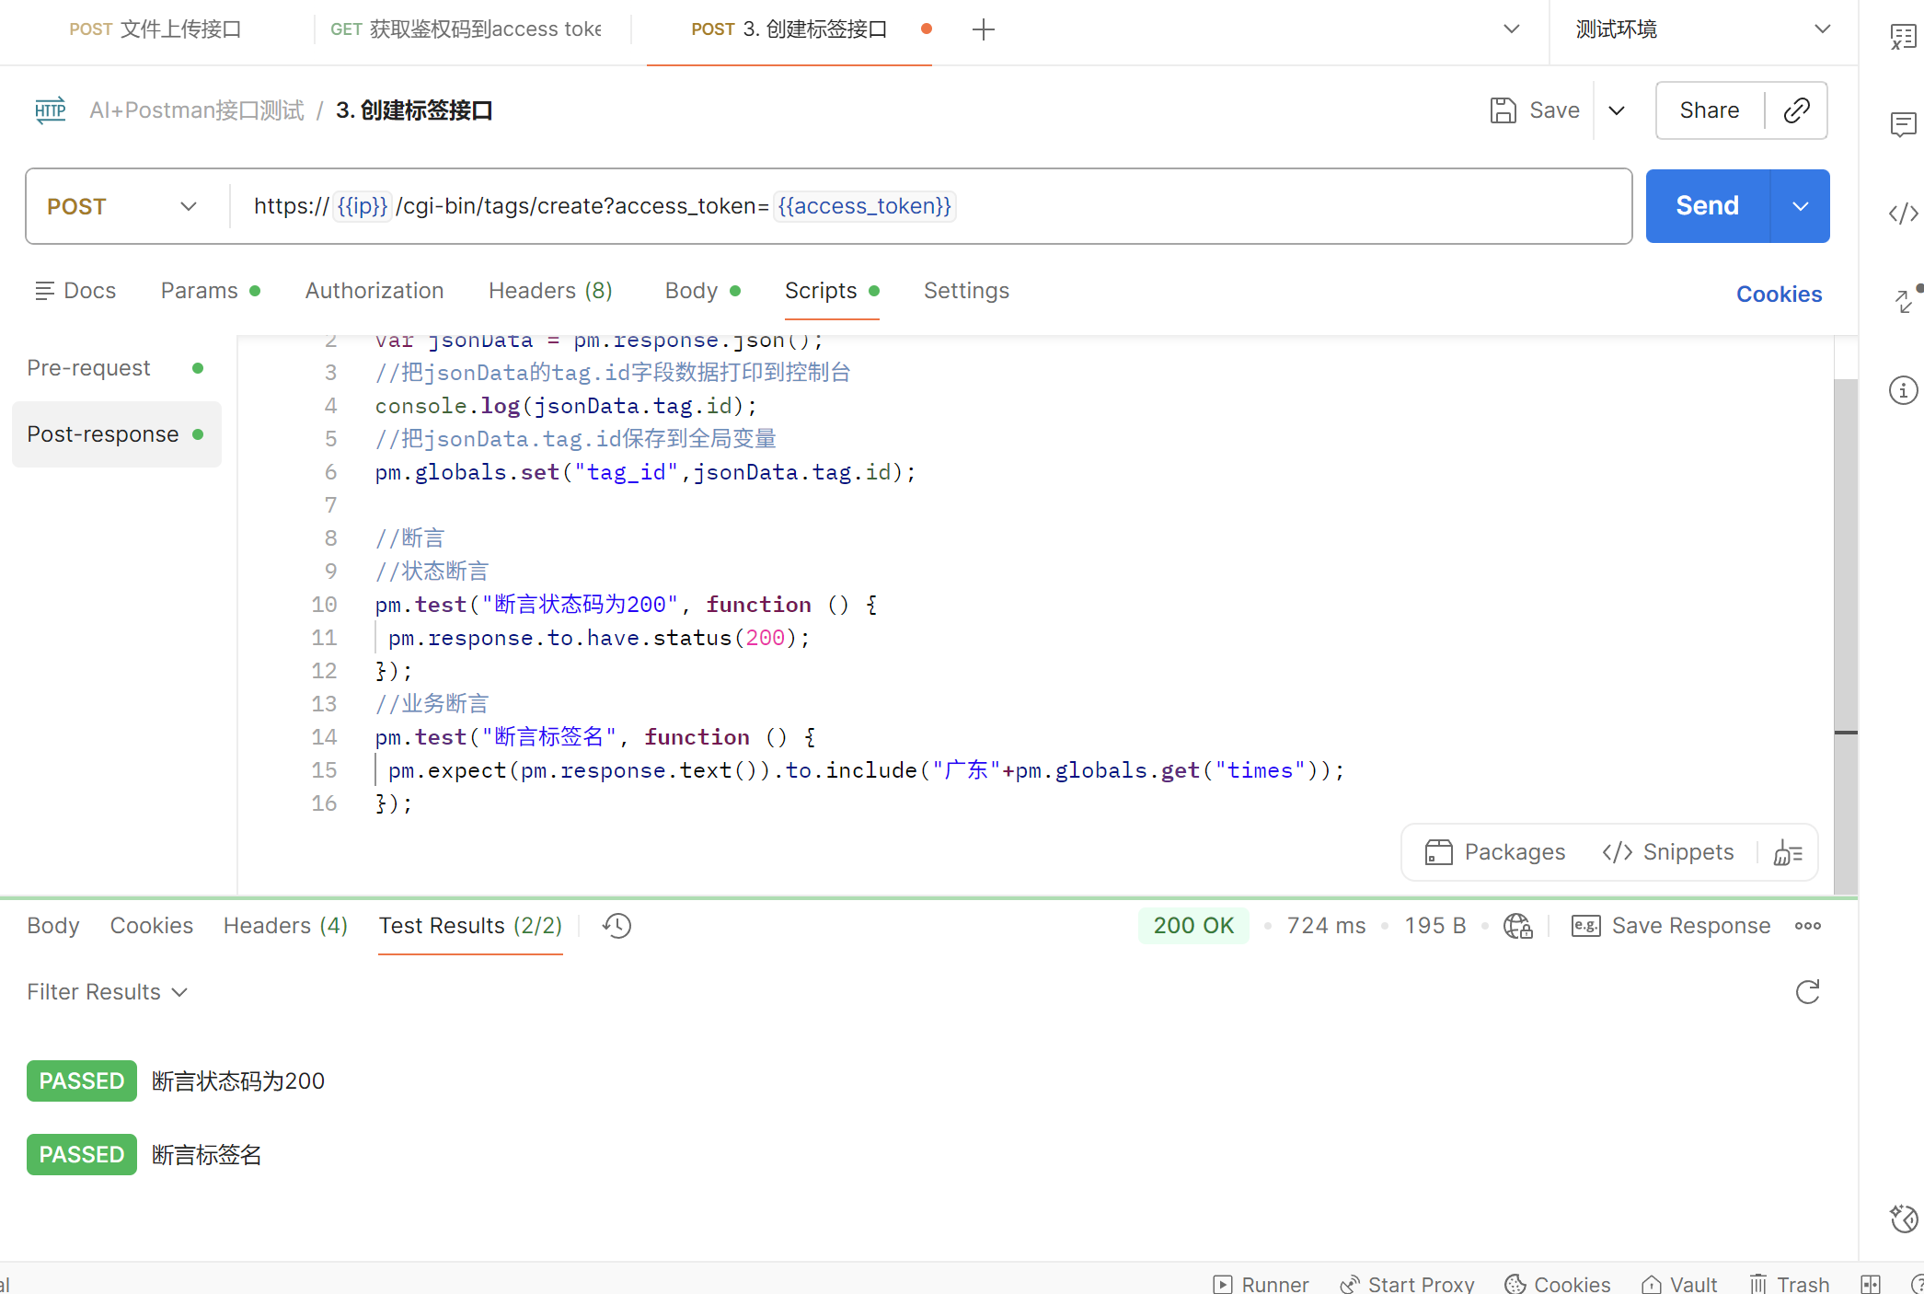Open Vault in status bar
This screenshot has height=1294, width=1924.
pos(1680,1283)
